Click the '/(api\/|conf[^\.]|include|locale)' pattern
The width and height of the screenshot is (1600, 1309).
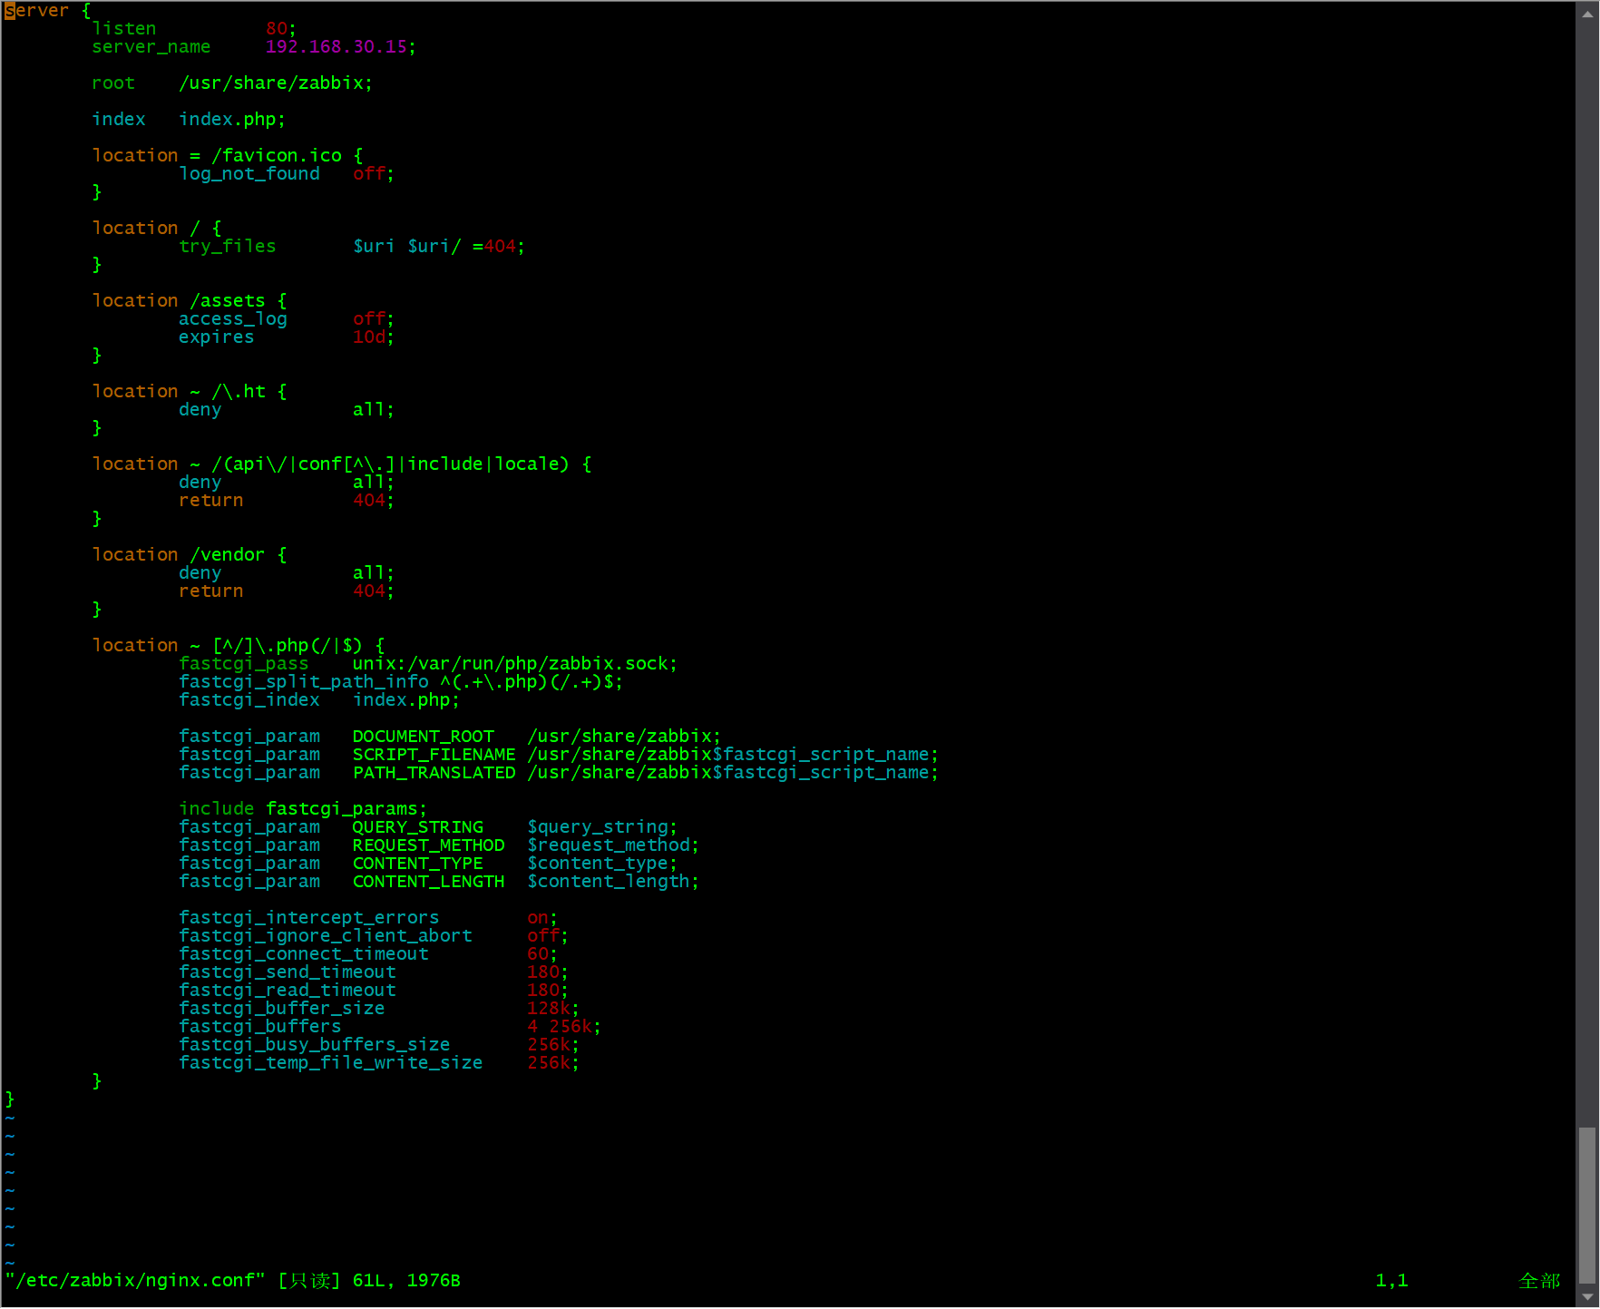pyautogui.click(x=391, y=464)
